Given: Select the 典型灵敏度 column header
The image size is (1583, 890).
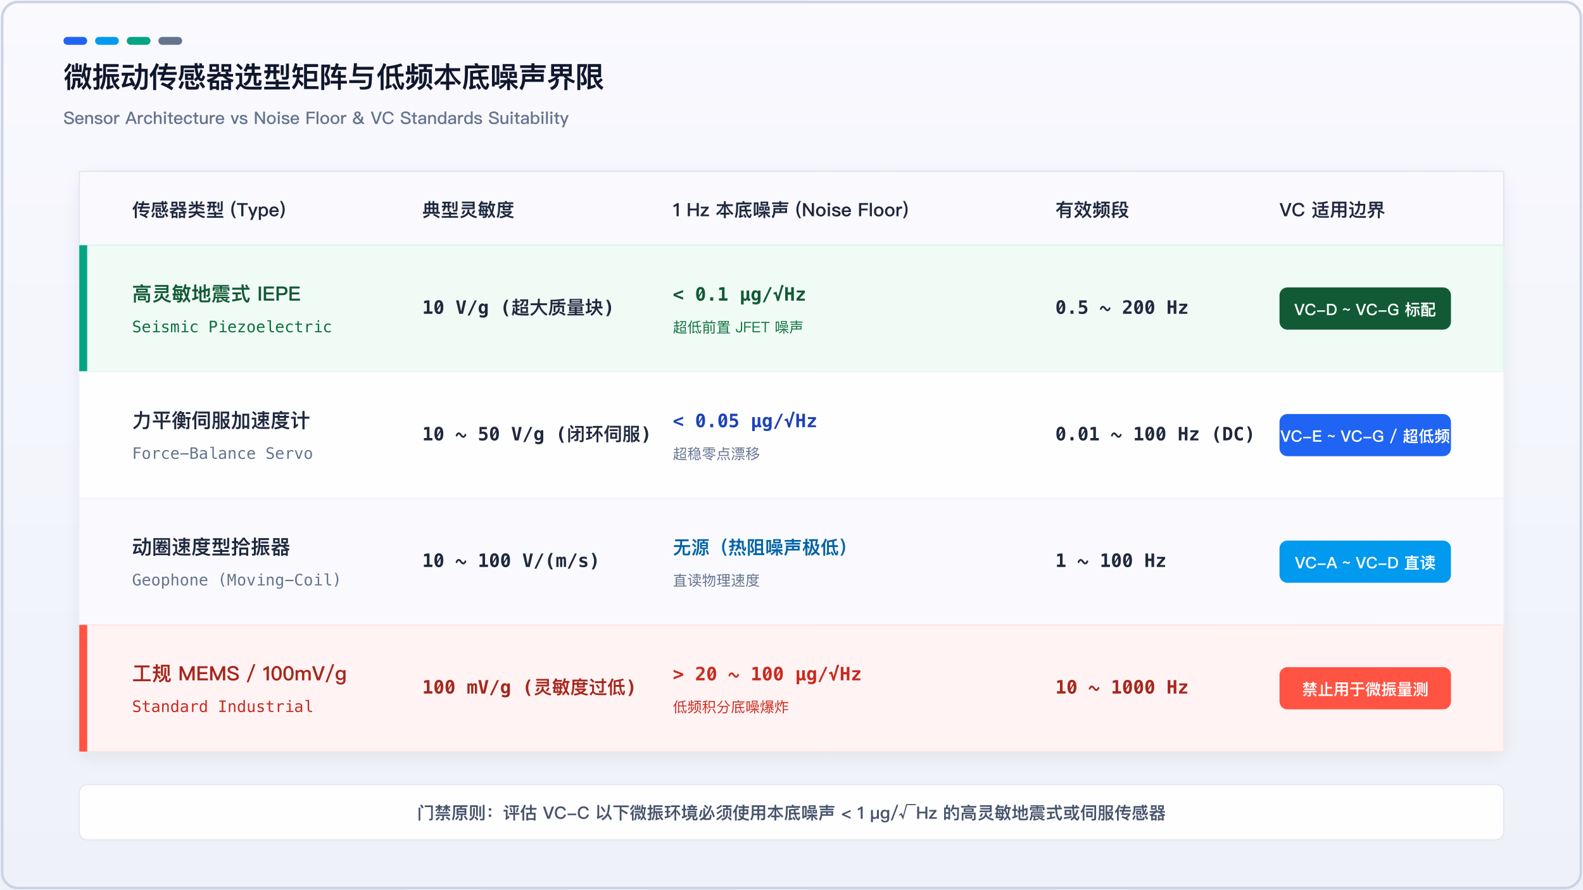Looking at the screenshot, I should coord(468,210).
